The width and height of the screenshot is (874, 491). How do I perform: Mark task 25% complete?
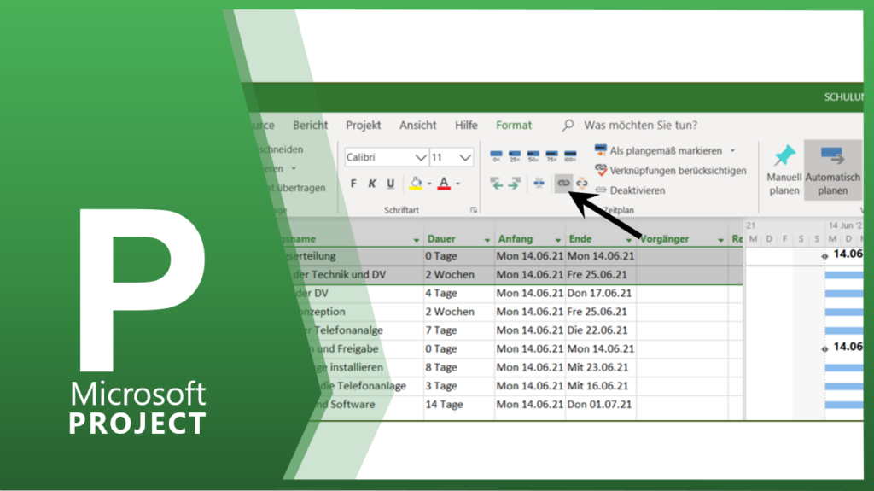(515, 156)
